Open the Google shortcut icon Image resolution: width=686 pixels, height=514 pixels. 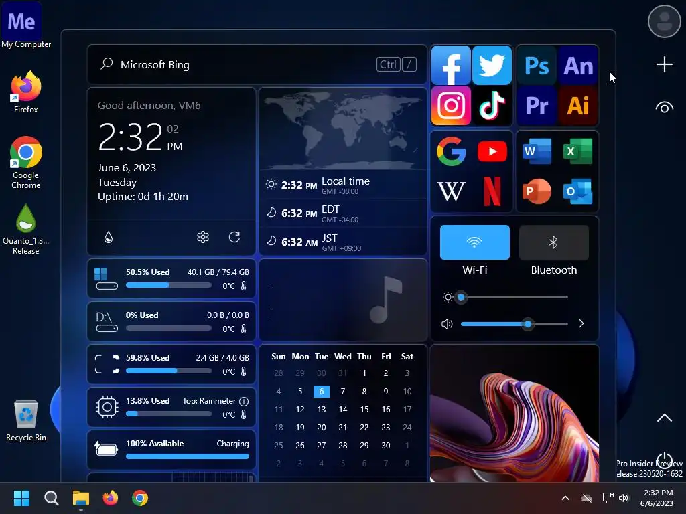click(x=451, y=151)
